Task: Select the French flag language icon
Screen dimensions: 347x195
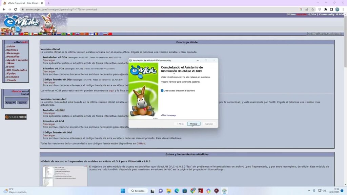Action: tap(12, 34)
